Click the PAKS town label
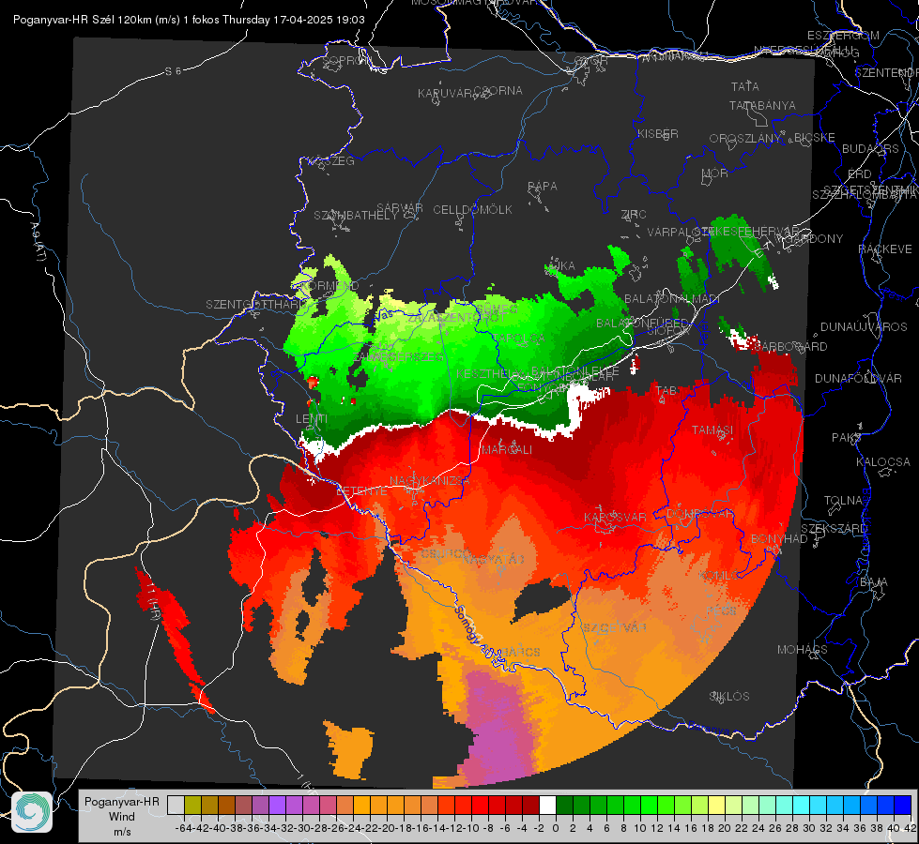The image size is (919, 844). (x=846, y=438)
